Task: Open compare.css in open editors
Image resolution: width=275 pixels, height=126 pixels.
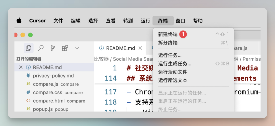Action: click(54, 92)
